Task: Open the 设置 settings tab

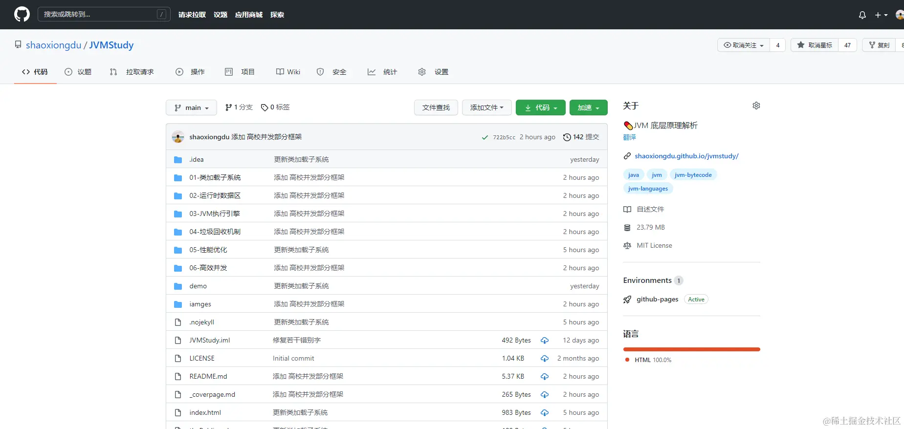Action: [x=434, y=72]
